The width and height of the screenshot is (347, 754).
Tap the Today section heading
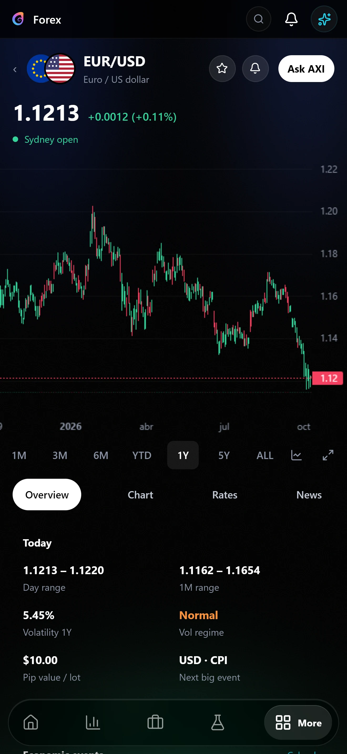[37, 543]
